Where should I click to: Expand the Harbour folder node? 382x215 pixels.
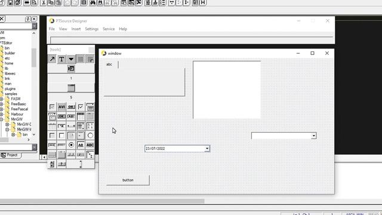tap(1, 114)
